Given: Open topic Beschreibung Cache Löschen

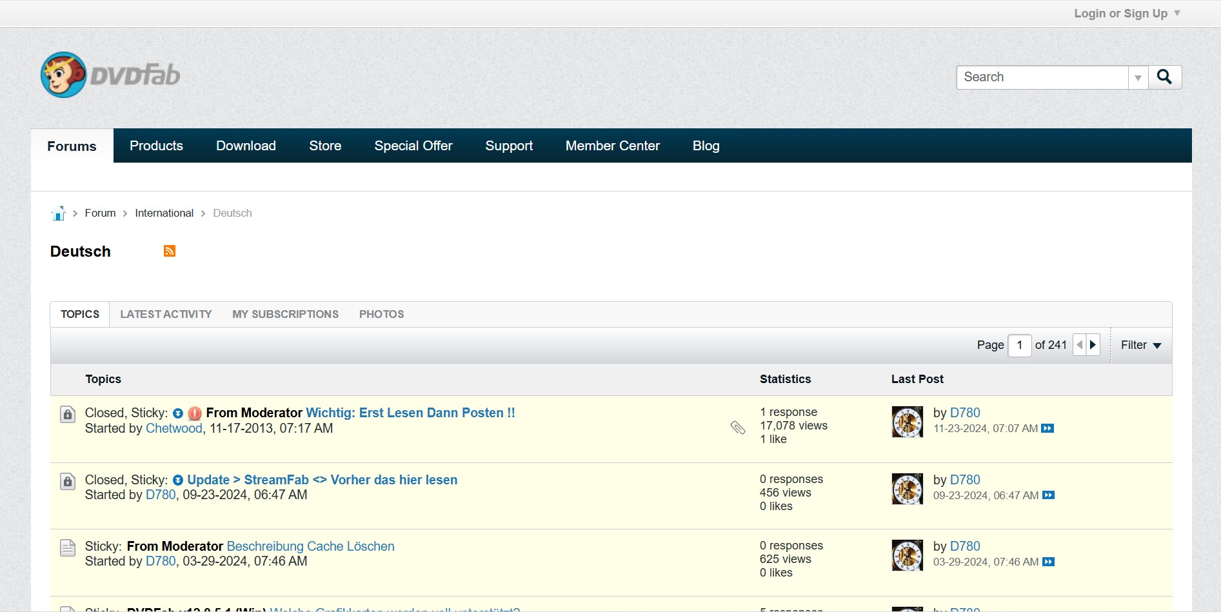Looking at the screenshot, I should tap(310, 546).
